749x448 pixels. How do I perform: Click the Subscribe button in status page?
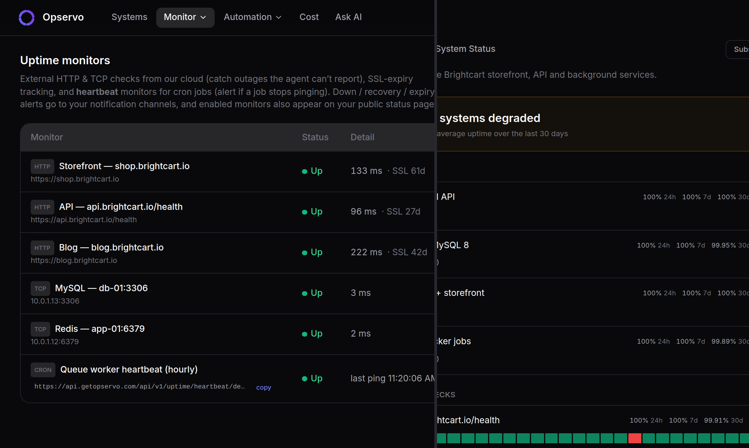(738, 49)
